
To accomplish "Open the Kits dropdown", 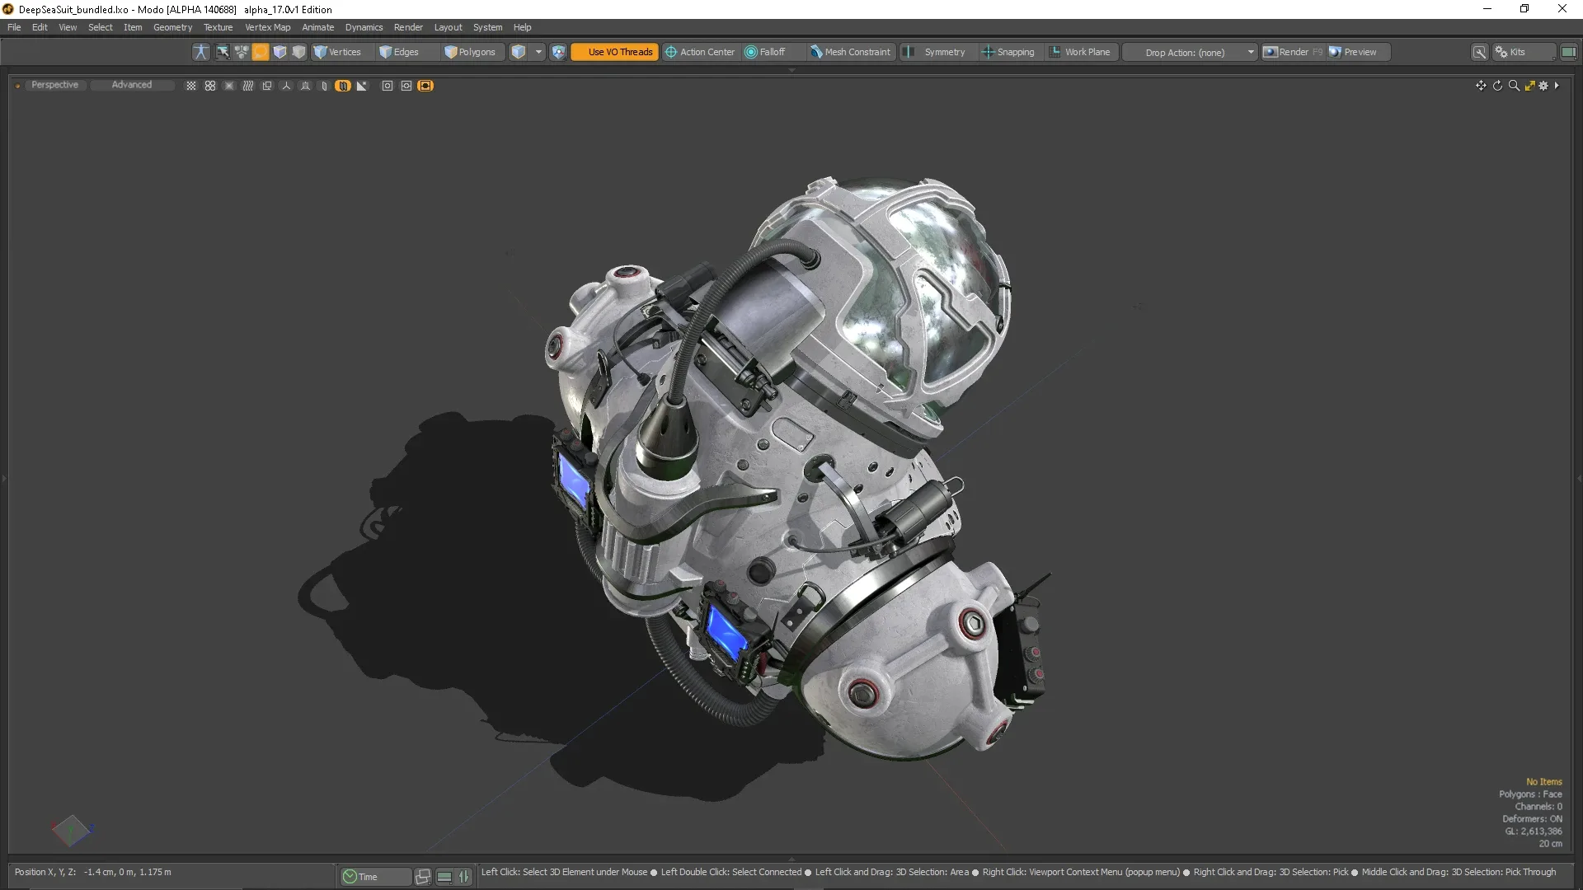I will pos(1524,52).
